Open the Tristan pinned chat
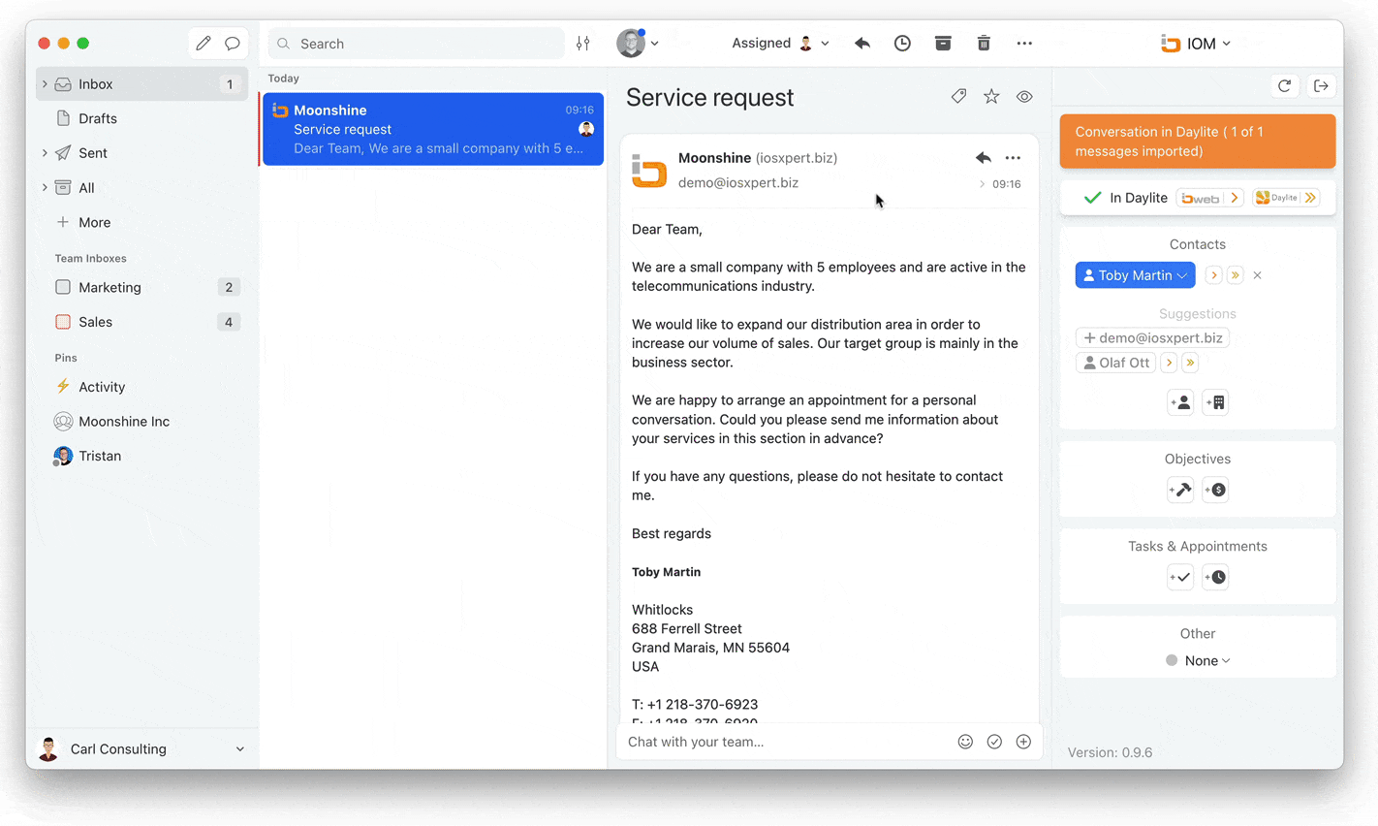This screenshot has height=826, width=1378. tap(141, 456)
